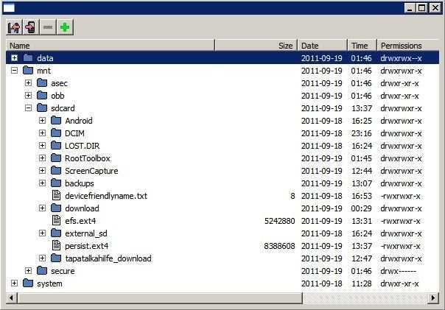Click the horizontal scrollbar thumb
Viewport: 445px width, 310px height.
pyautogui.click(x=160, y=298)
